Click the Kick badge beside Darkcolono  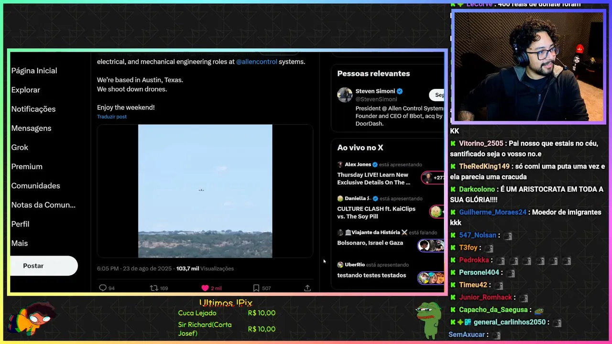coord(453,189)
